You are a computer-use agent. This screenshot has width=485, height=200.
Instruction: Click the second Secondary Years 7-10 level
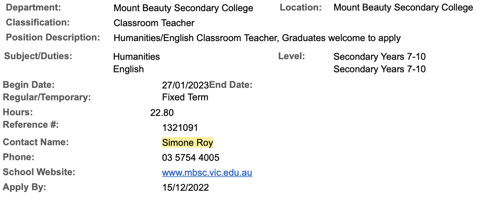pyautogui.click(x=380, y=69)
